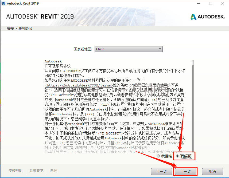This screenshot has width=229, height=178.
Task: Close the Autodesk Revit 2019 installer window
Action: tap(223, 3)
